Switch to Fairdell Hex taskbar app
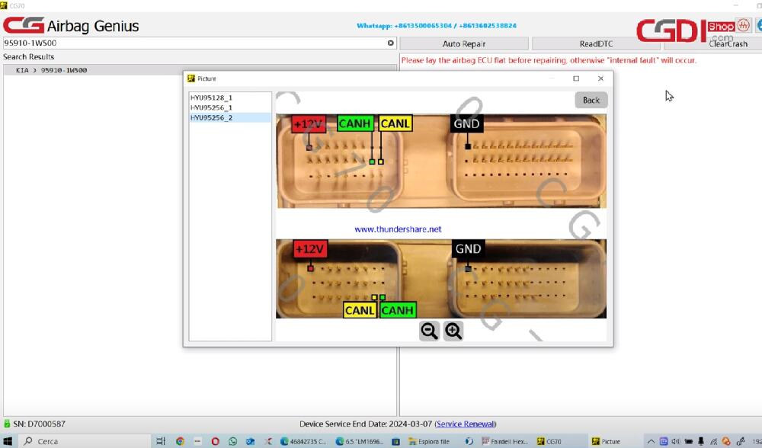 (x=504, y=441)
